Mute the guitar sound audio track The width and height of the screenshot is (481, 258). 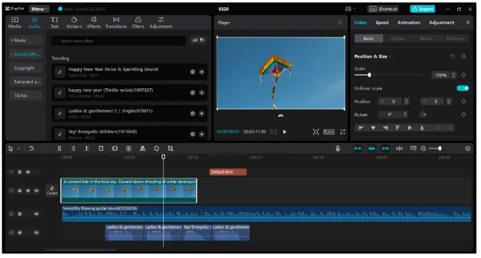(36, 214)
